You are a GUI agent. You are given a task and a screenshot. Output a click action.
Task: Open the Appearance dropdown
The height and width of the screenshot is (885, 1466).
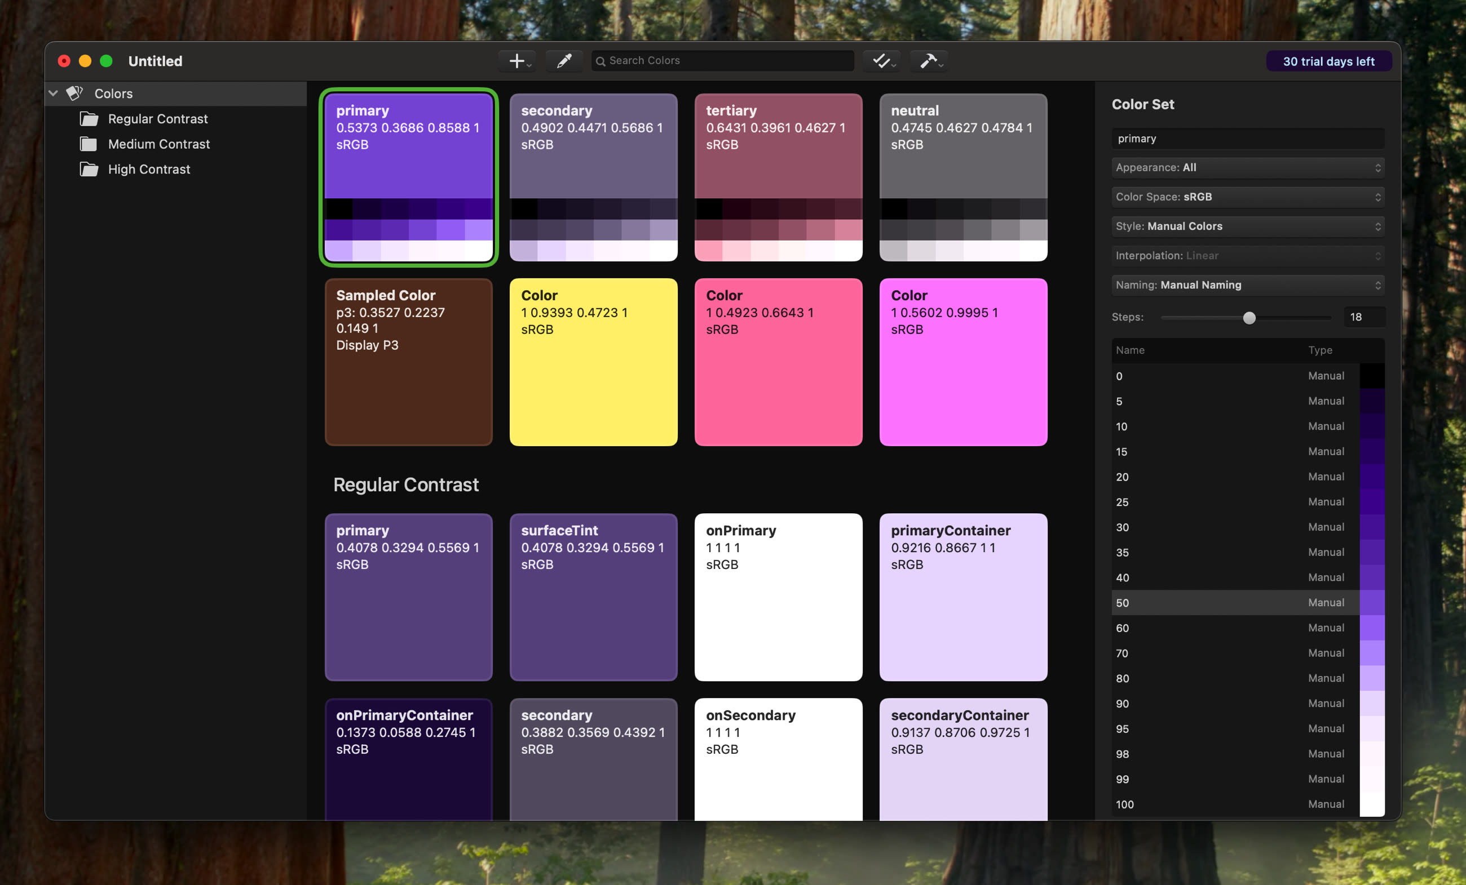[1248, 168]
